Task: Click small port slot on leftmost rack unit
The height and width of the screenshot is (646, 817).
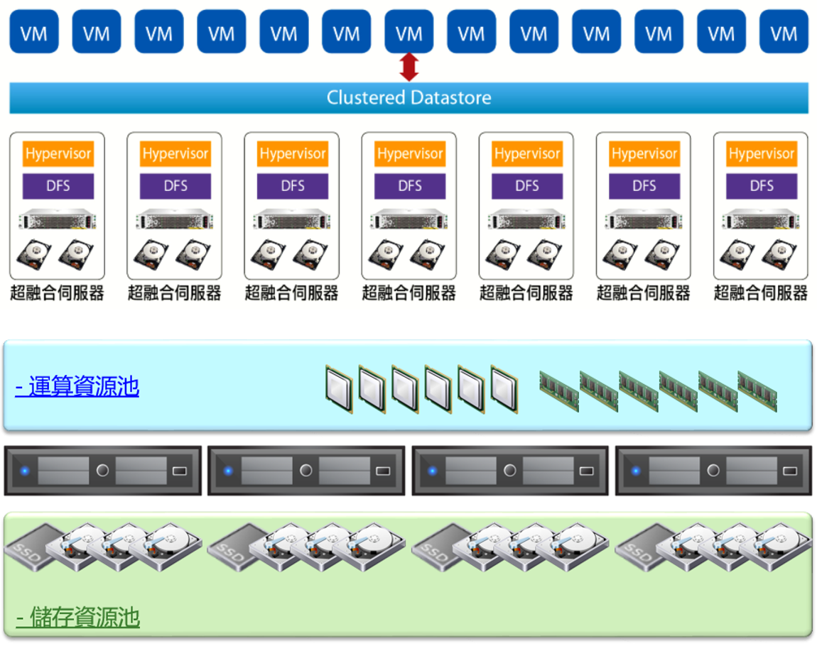Action: coord(179,471)
